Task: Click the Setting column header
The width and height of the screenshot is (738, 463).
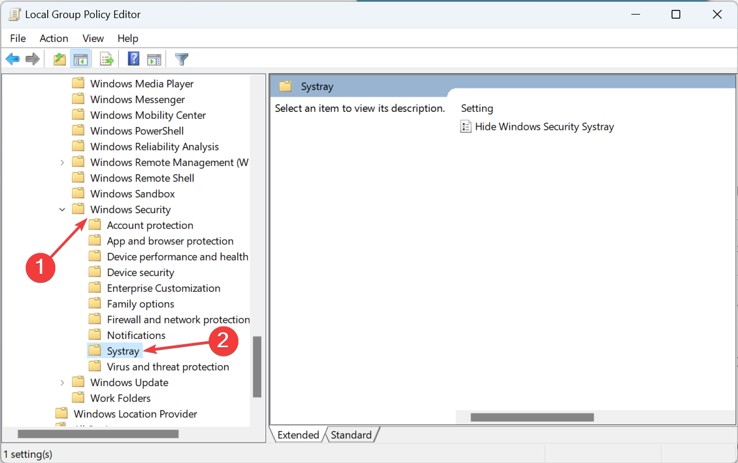Action: [477, 108]
